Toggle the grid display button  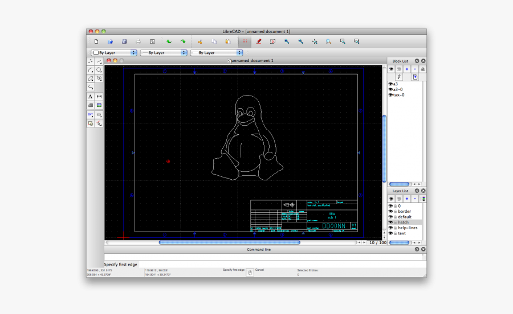[245, 42]
